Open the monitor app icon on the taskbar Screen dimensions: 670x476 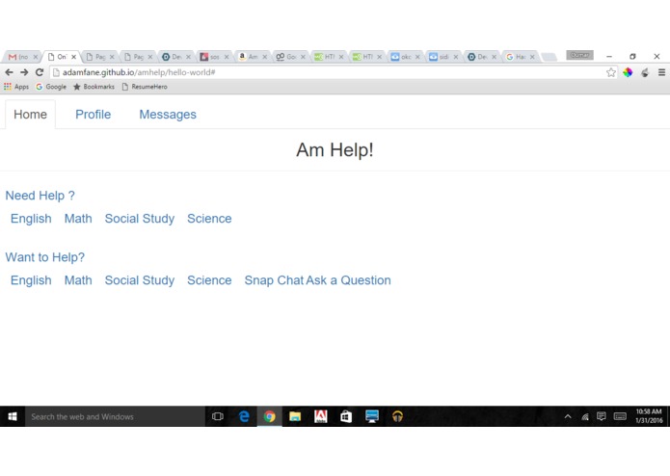click(x=372, y=416)
